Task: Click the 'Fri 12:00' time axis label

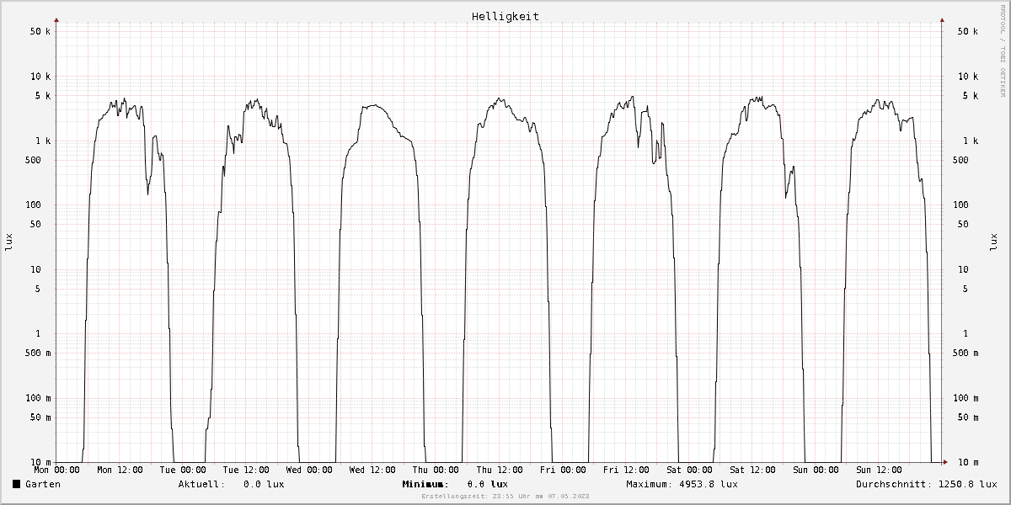Action: [626, 470]
